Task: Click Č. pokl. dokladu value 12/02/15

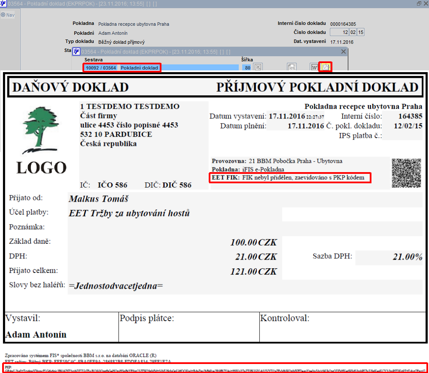Action: tap(408, 126)
